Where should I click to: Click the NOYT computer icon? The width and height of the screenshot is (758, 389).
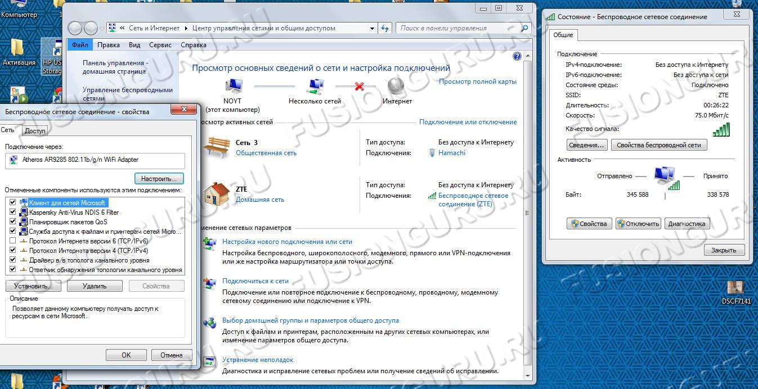click(x=232, y=87)
